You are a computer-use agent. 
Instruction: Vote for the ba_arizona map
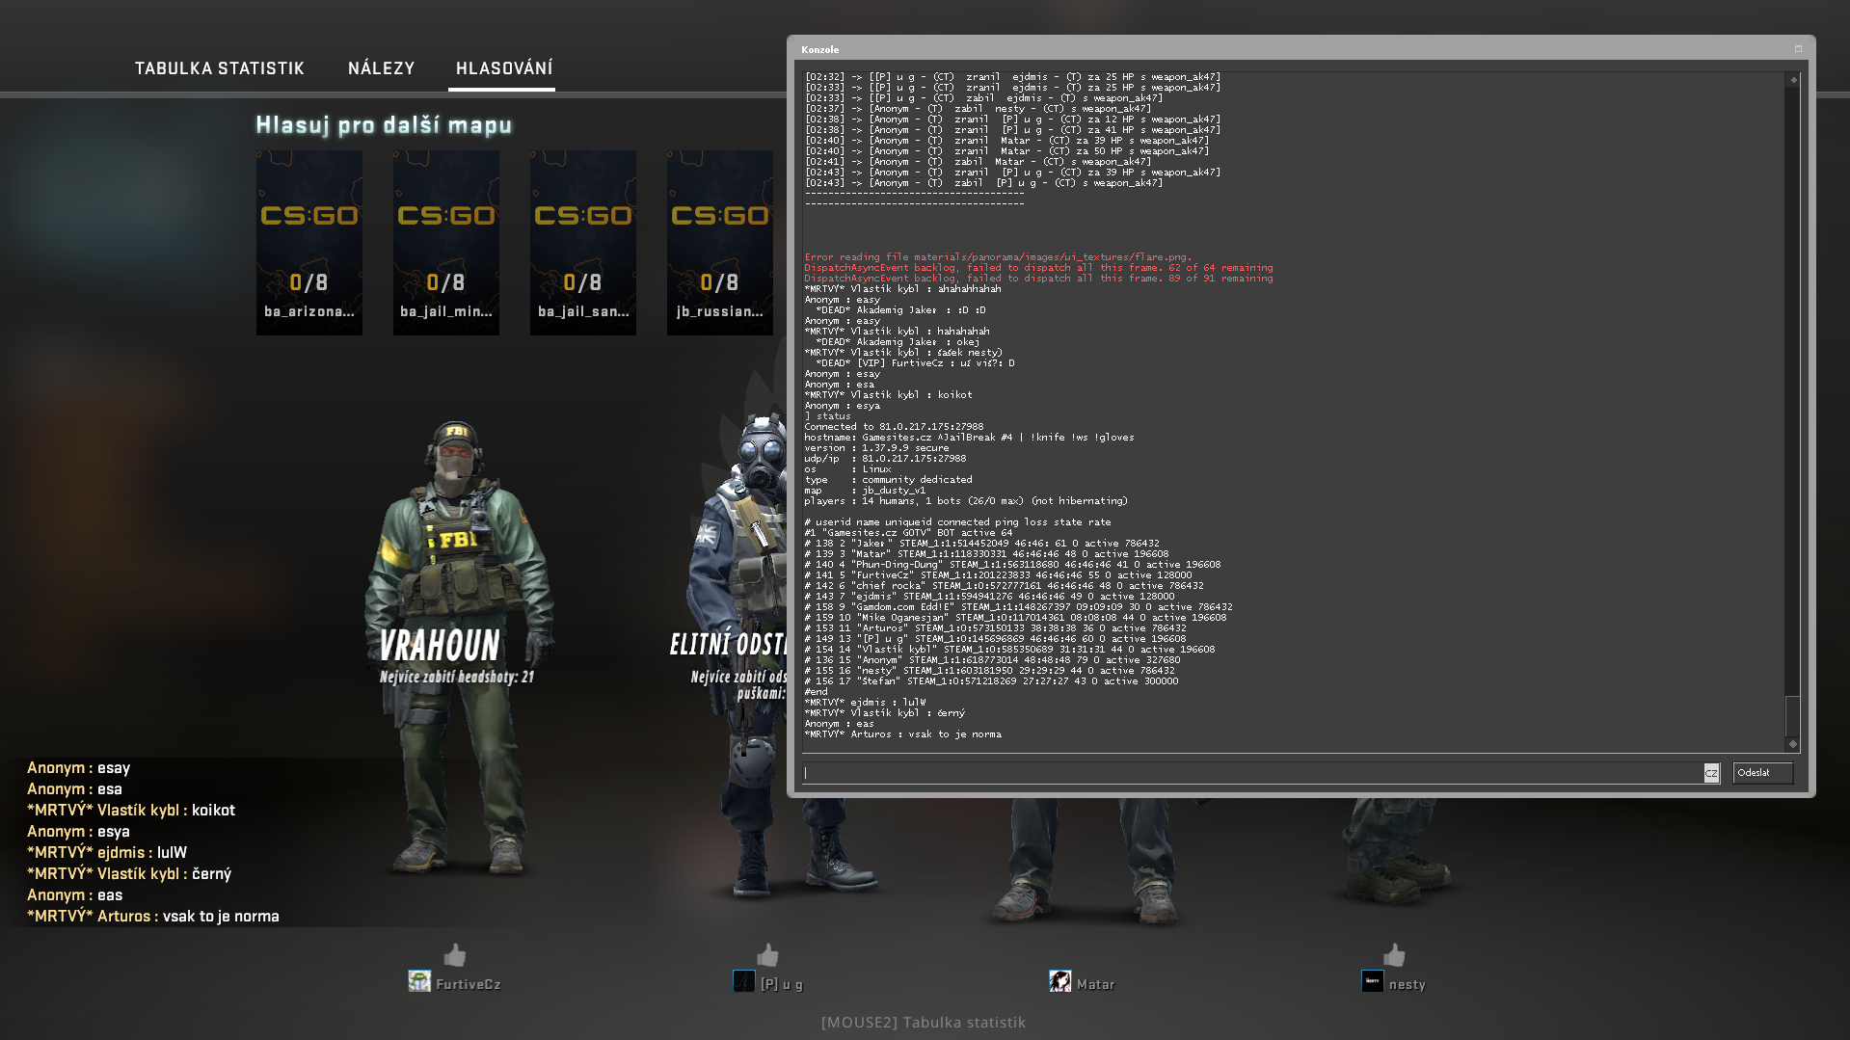click(x=308, y=242)
